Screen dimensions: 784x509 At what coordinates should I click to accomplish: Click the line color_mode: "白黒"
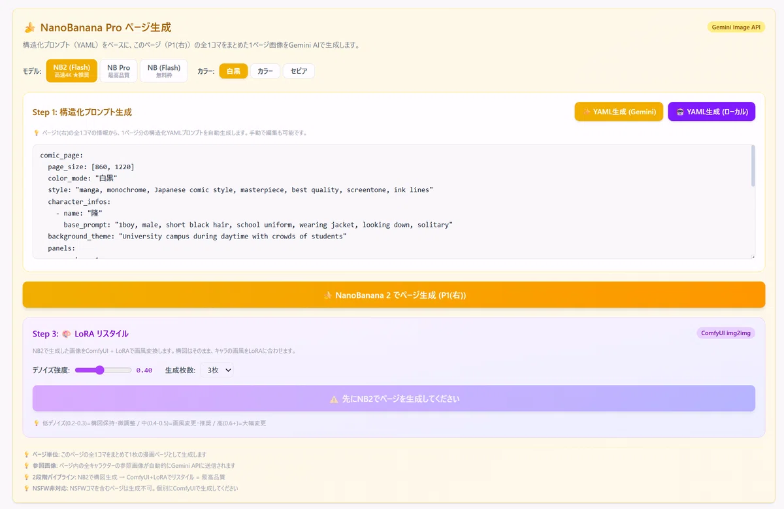pos(82,178)
